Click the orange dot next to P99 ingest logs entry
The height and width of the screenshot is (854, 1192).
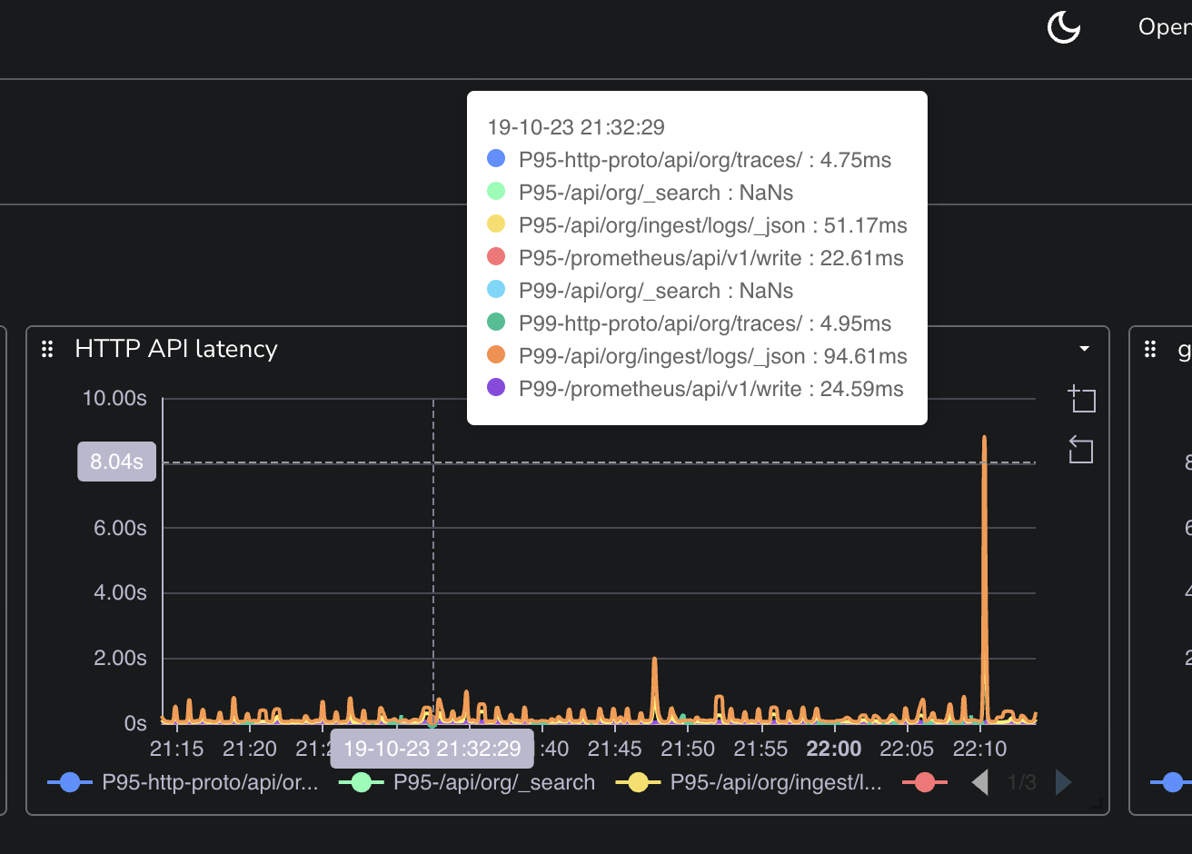point(494,355)
